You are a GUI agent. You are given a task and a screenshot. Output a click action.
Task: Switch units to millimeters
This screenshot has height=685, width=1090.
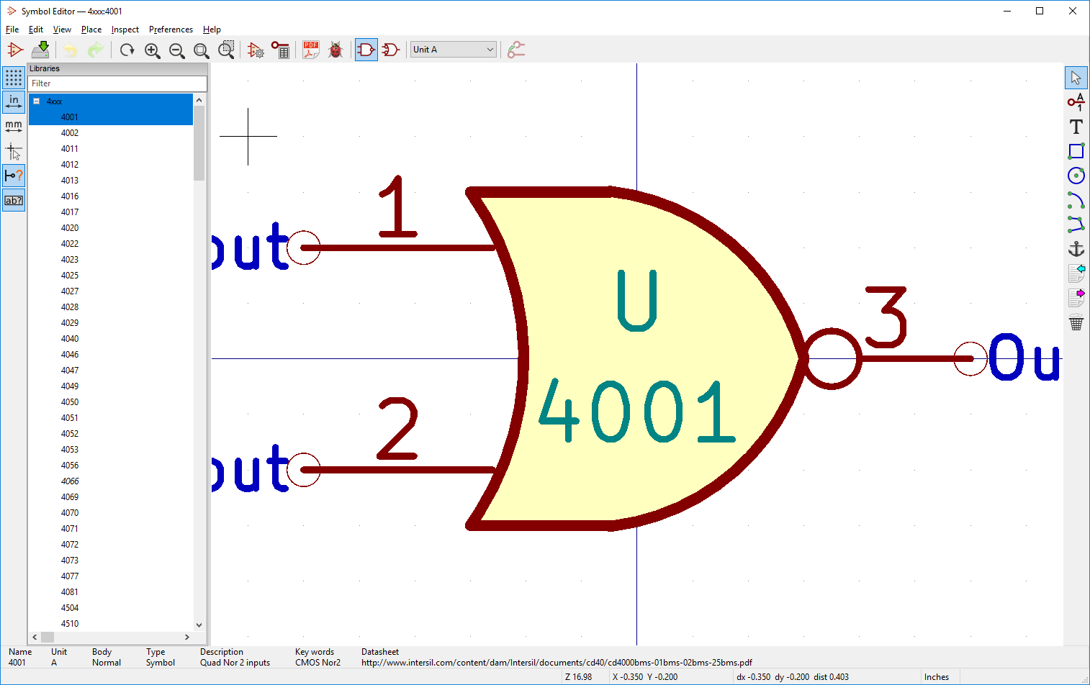[14, 127]
